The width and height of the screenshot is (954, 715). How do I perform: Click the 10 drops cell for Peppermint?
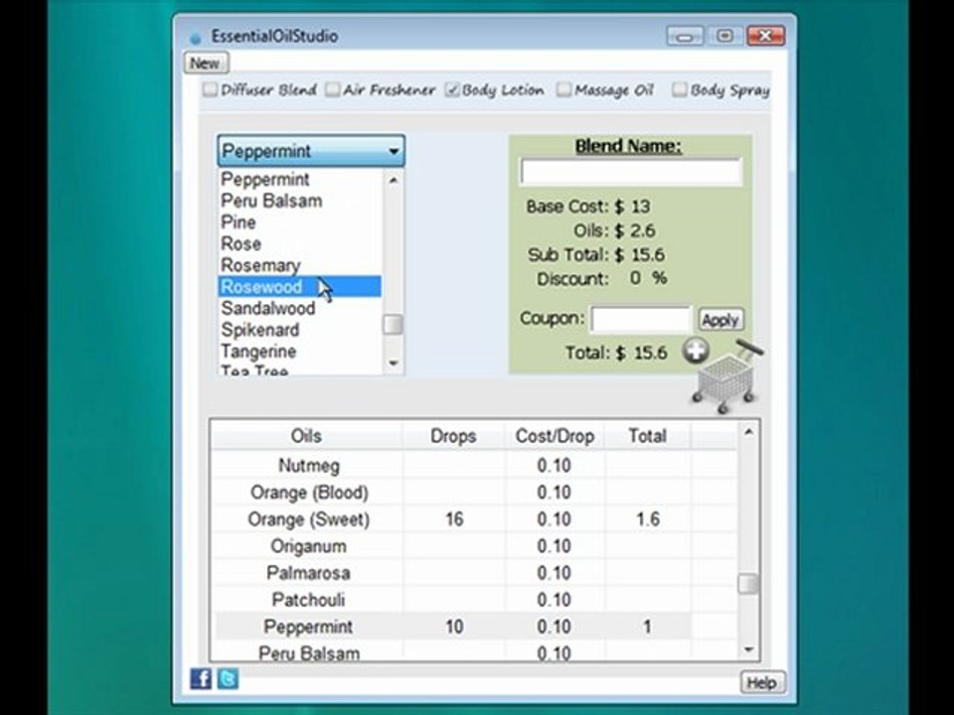pyautogui.click(x=454, y=627)
